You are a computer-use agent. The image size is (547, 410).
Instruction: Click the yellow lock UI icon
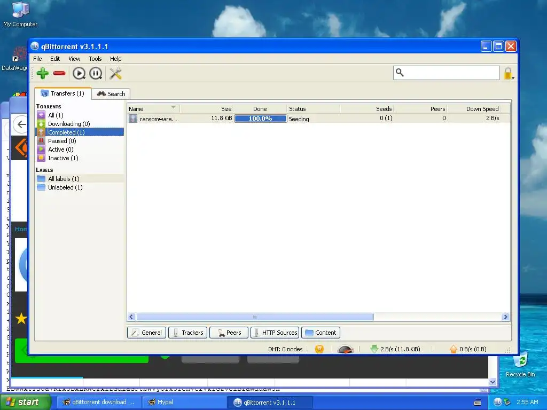click(508, 73)
